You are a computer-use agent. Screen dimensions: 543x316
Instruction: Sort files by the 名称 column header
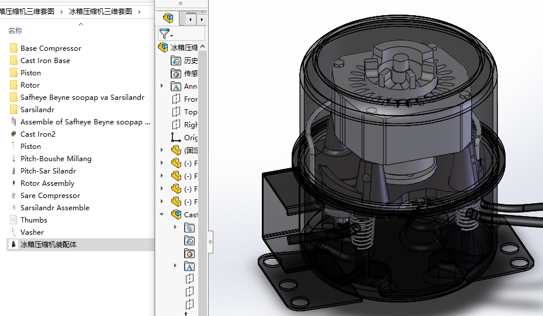[16, 30]
